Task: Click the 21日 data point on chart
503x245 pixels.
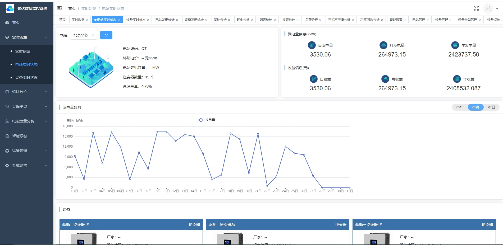Action: (x=258, y=134)
